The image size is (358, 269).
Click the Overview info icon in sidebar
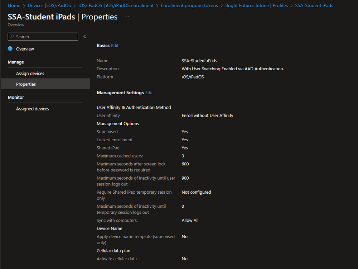click(x=10, y=49)
